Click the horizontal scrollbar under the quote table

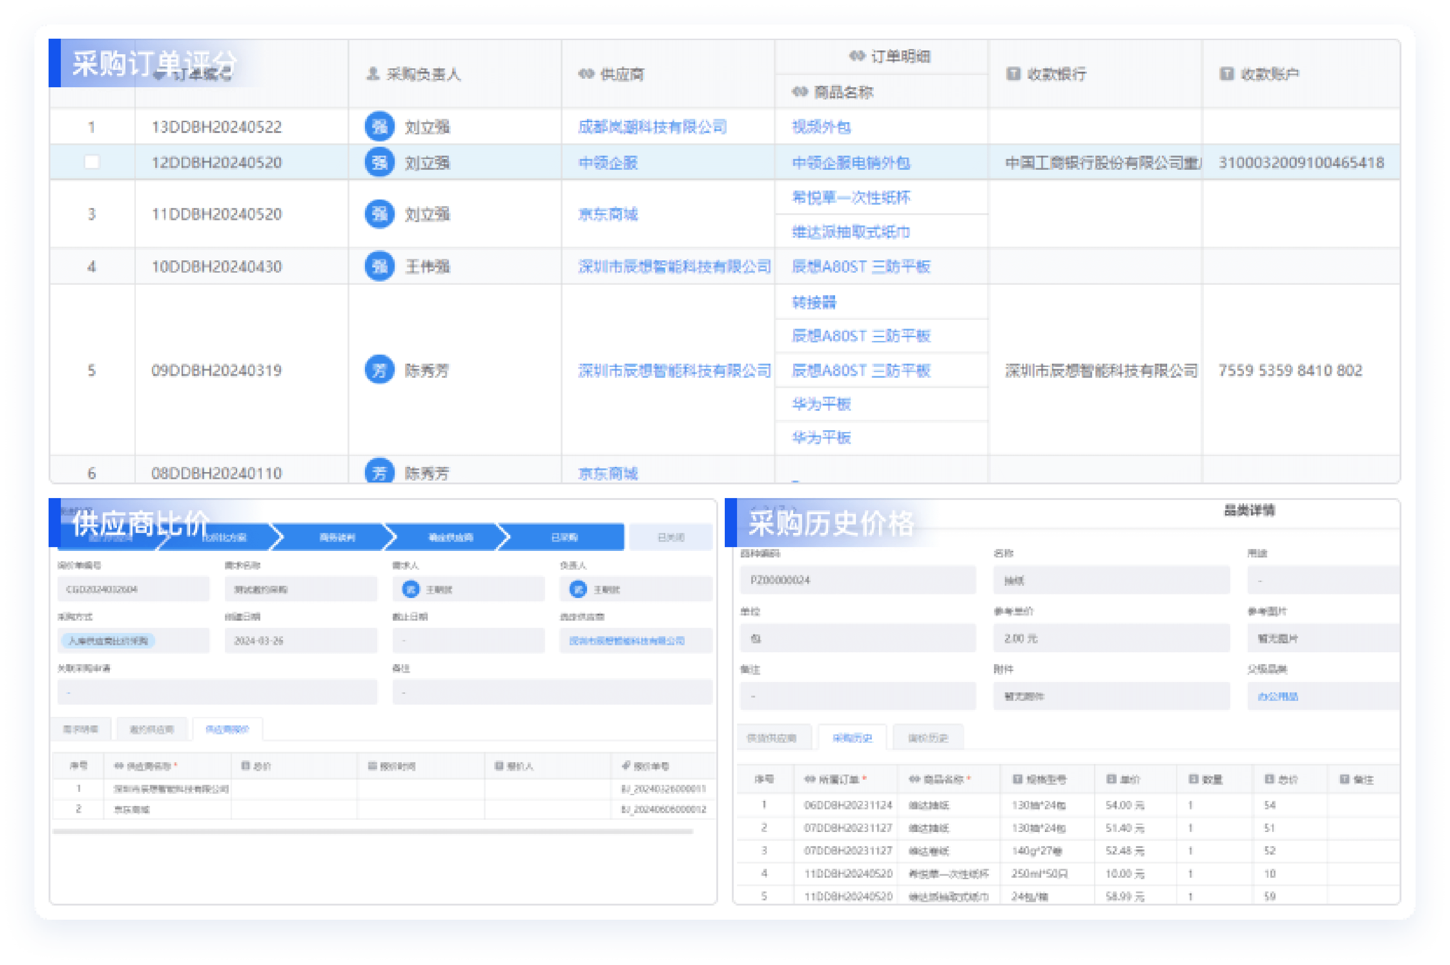click(373, 831)
